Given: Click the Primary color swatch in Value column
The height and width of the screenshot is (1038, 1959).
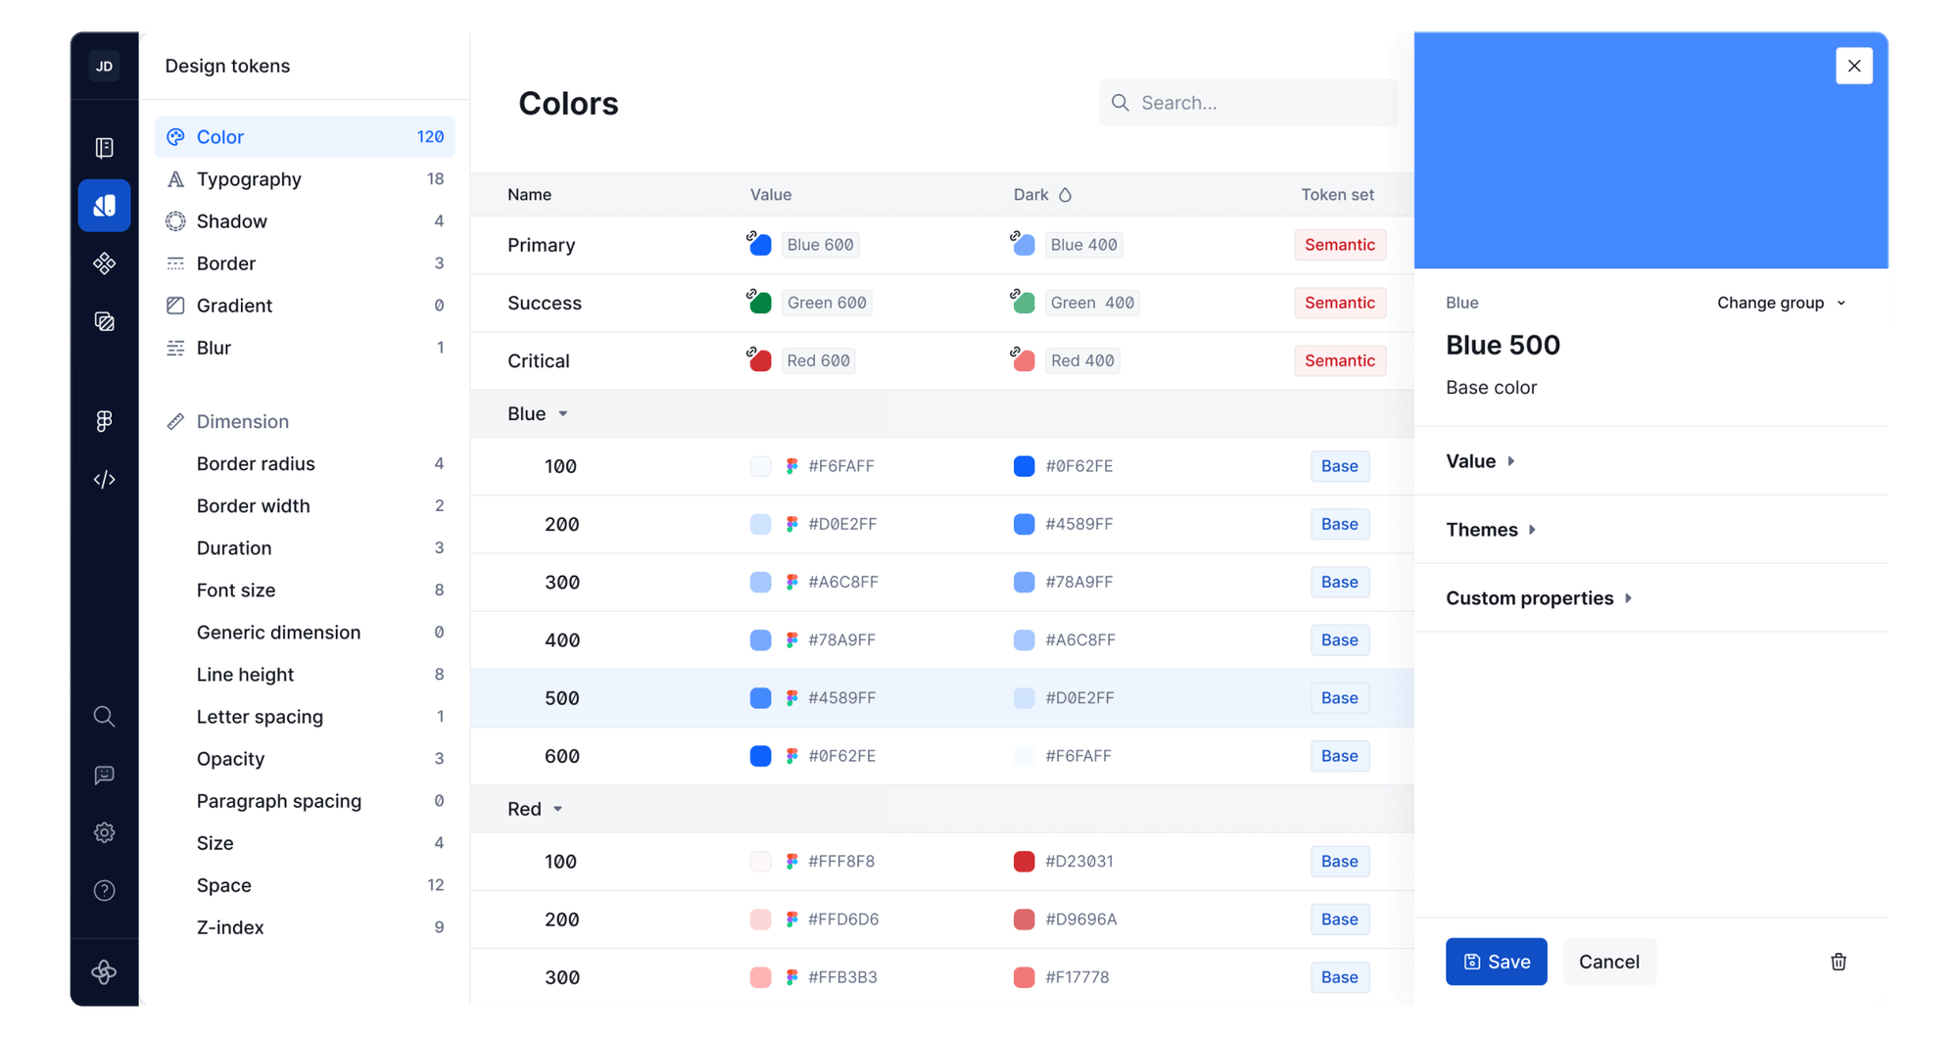Looking at the screenshot, I should 759,244.
